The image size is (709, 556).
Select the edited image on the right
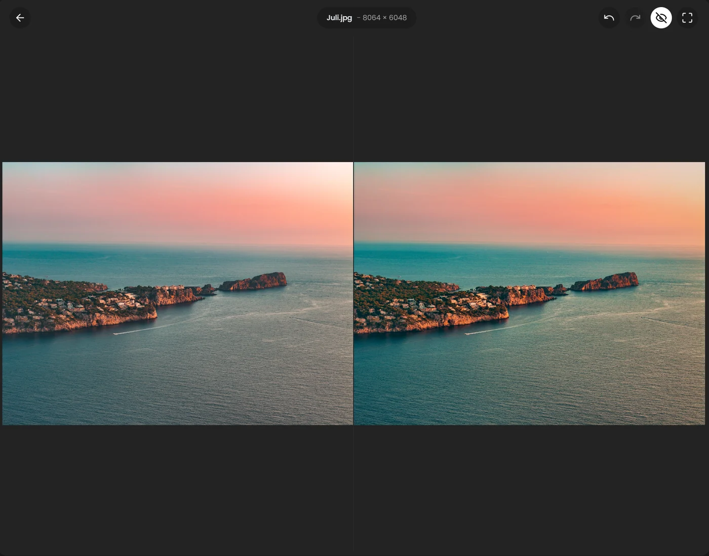click(529, 293)
